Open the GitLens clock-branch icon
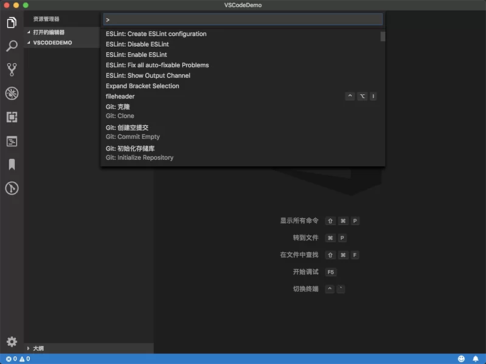This screenshot has width=486, height=364. pyautogui.click(x=12, y=188)
